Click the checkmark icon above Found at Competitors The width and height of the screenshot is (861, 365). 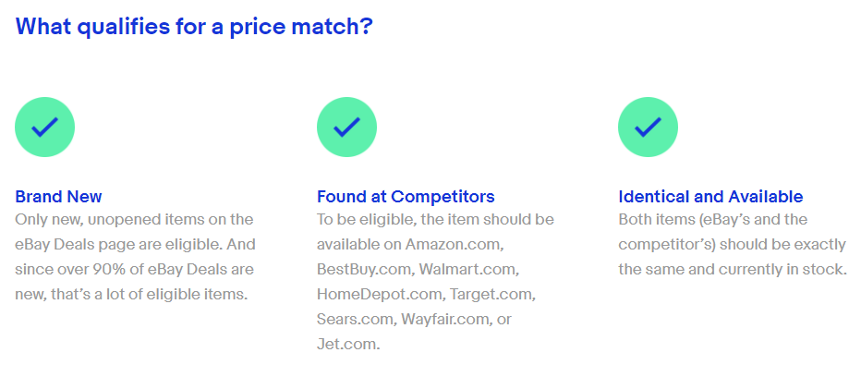(x=346, y=128)
